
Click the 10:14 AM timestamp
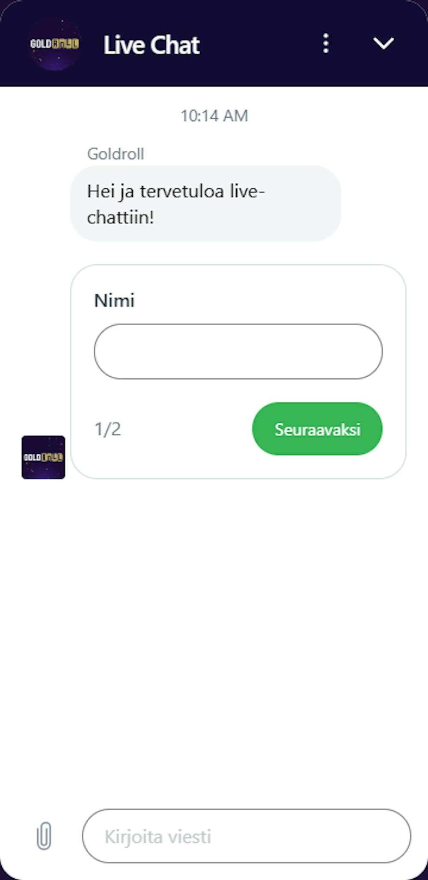(214, 116)
